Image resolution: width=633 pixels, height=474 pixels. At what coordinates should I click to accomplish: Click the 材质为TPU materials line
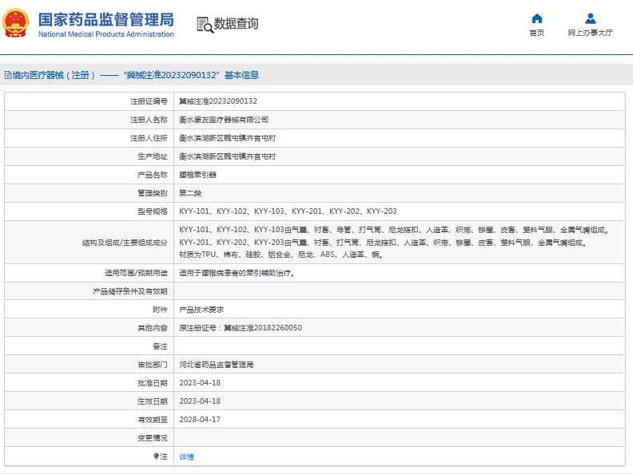click(281, 255)
